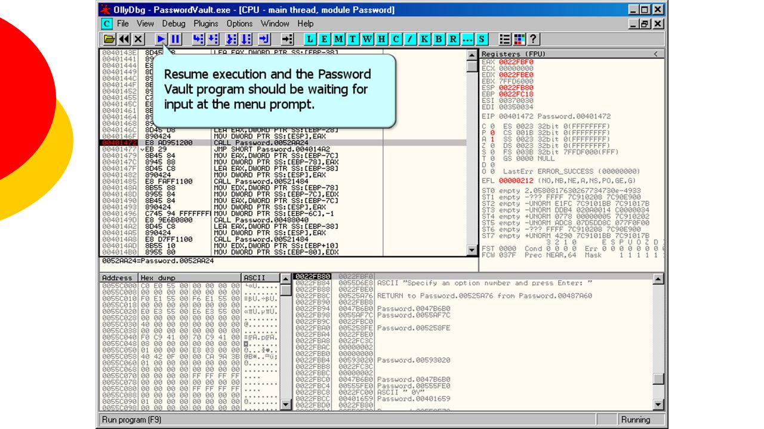Screen dimensions: 764x429
Task: Select dump row at address 0055C040
Action: [189, 337]
